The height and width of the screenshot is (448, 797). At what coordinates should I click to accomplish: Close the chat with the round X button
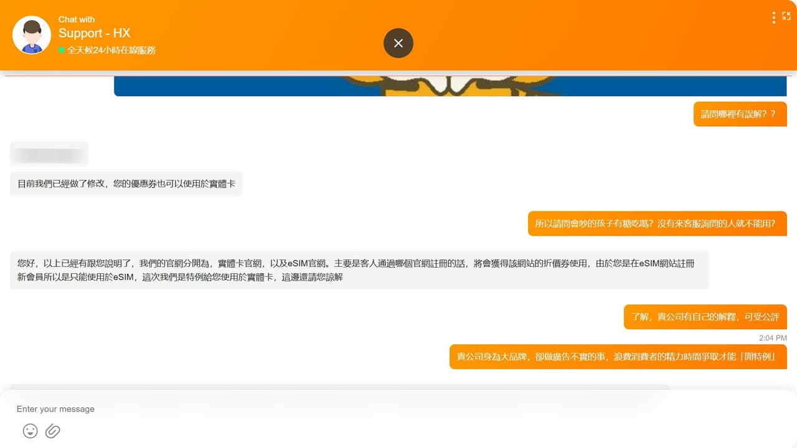[398, 43]
